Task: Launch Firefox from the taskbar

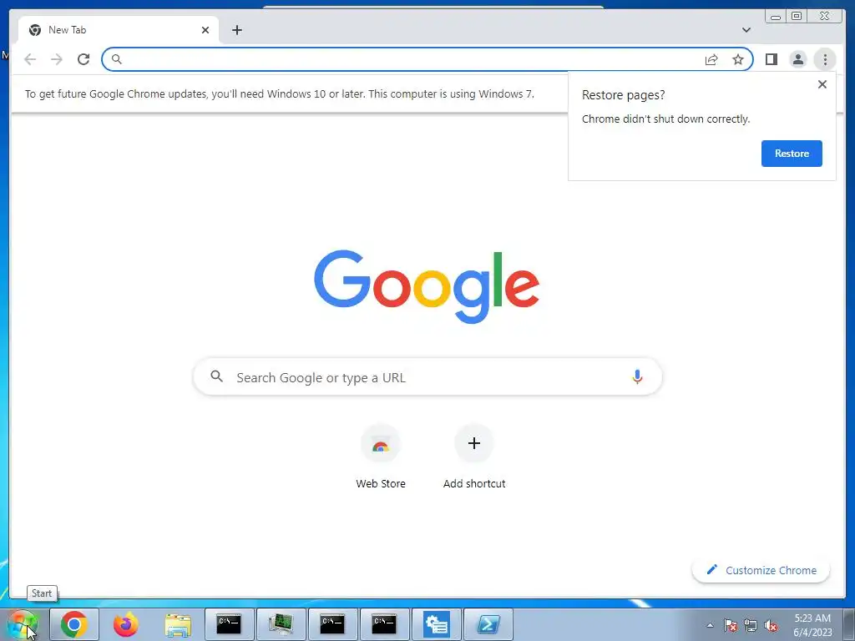Action: coord(125,624)
